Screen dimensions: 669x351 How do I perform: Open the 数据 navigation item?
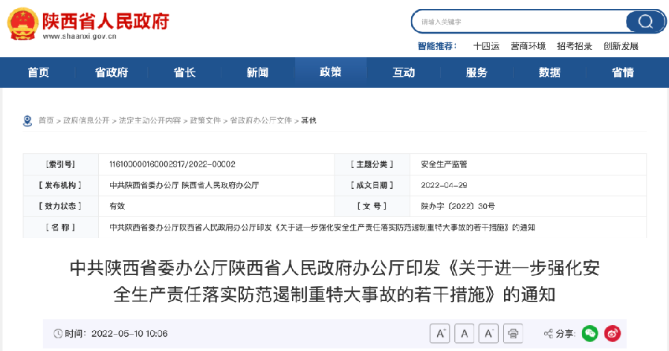549,73
